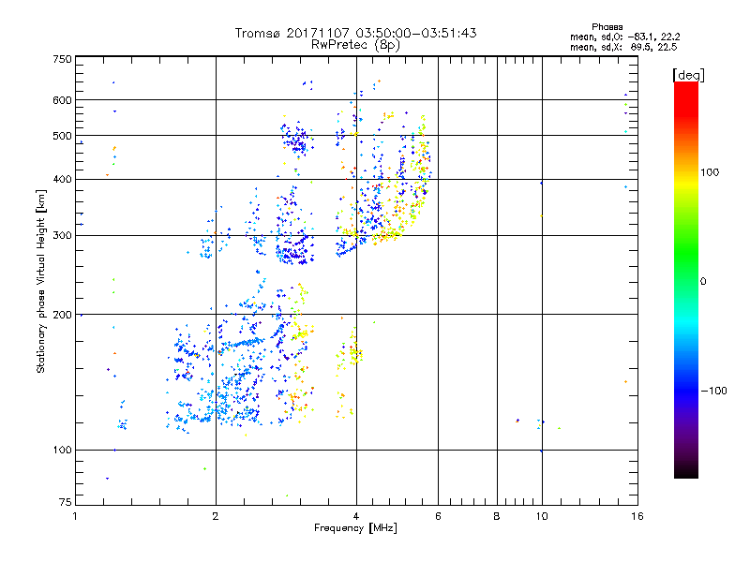Pick the green zero-degree band on colorbar
This screenshot has width=750, height=562.
[686, 281]
